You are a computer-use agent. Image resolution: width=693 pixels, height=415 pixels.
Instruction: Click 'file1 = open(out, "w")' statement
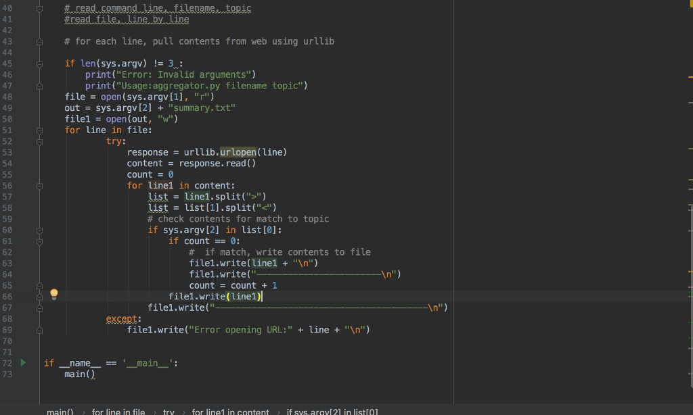(121, 119)
